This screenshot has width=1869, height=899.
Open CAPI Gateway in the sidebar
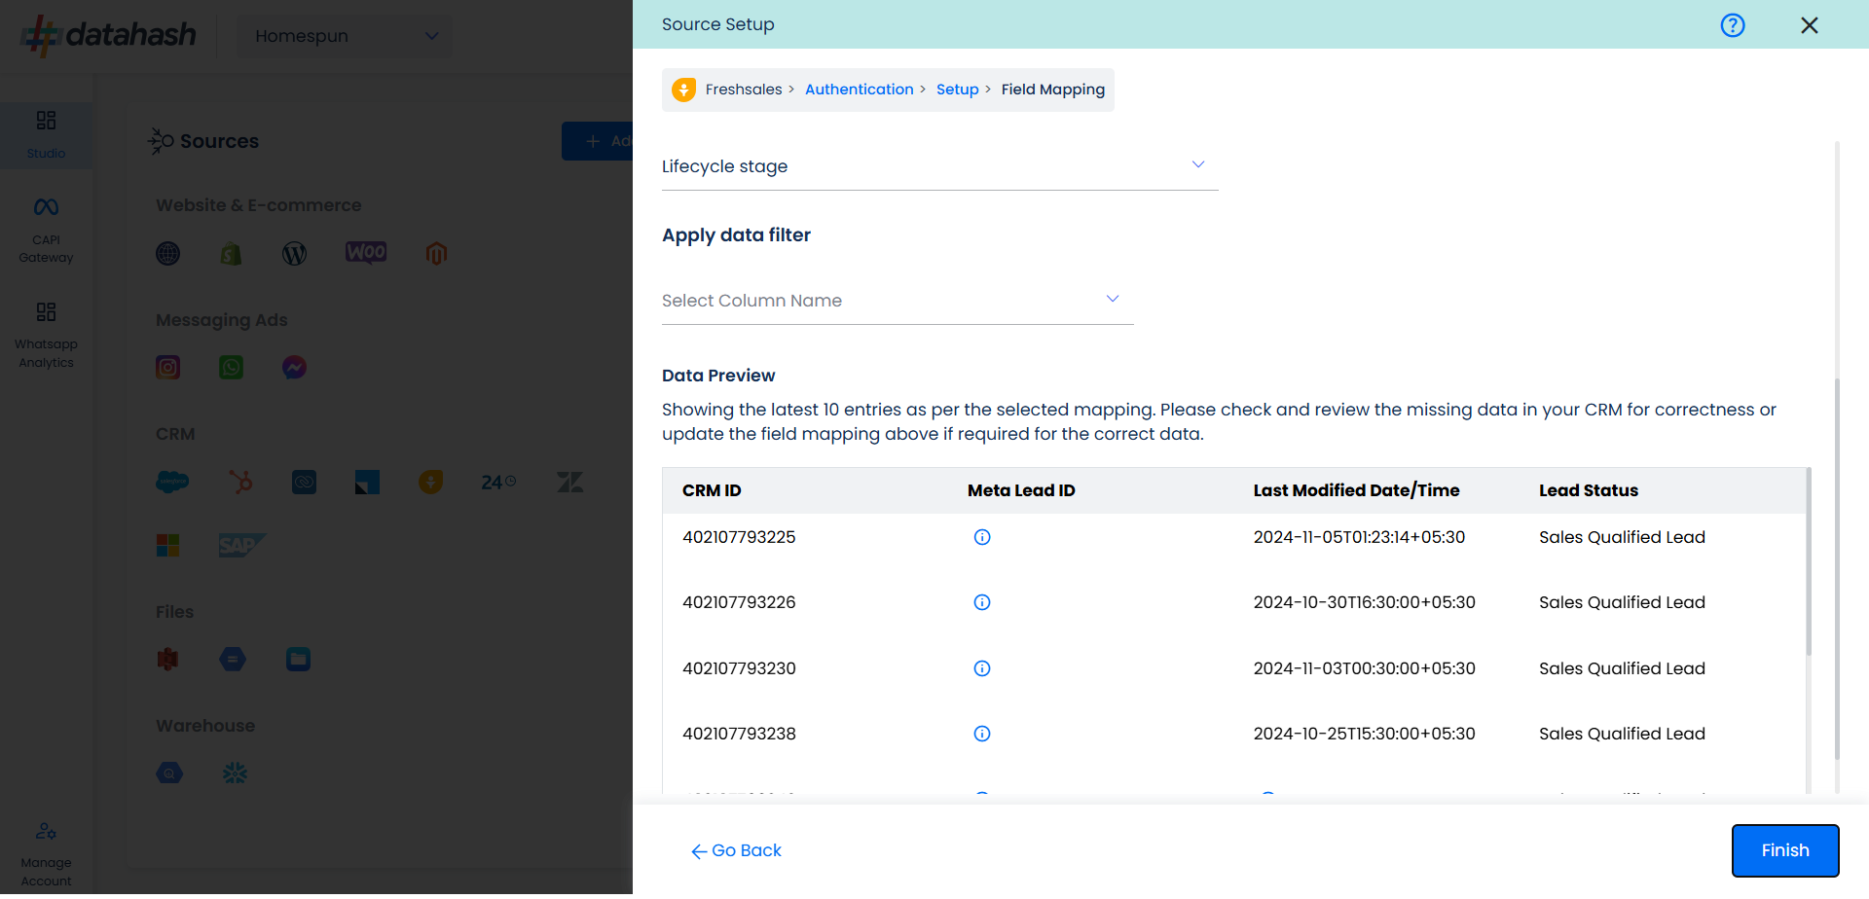point(46,231)
